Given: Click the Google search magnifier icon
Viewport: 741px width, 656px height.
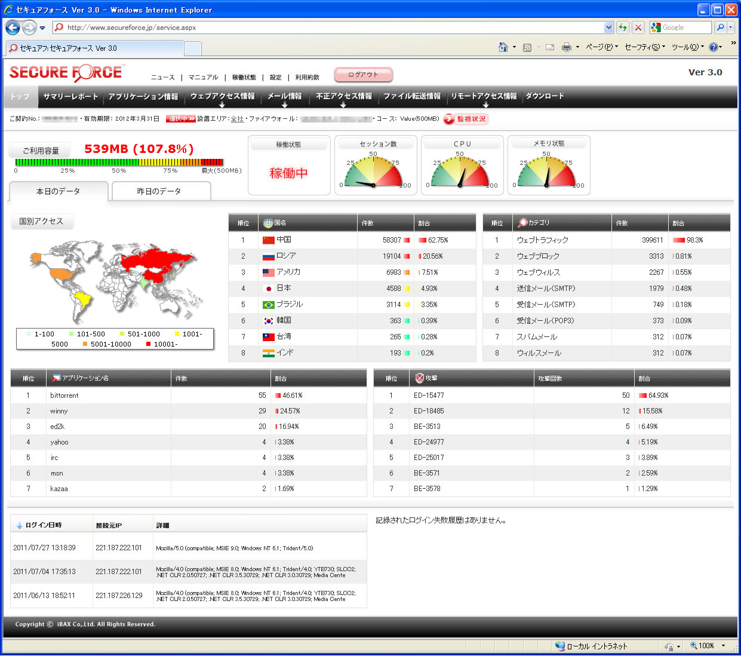Looking at the screenshot, I should coord(720,27).
